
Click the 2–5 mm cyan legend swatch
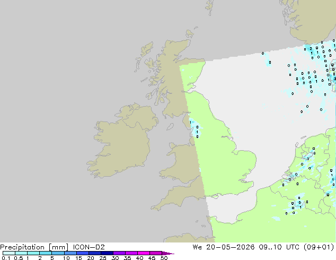coord(46,253)
